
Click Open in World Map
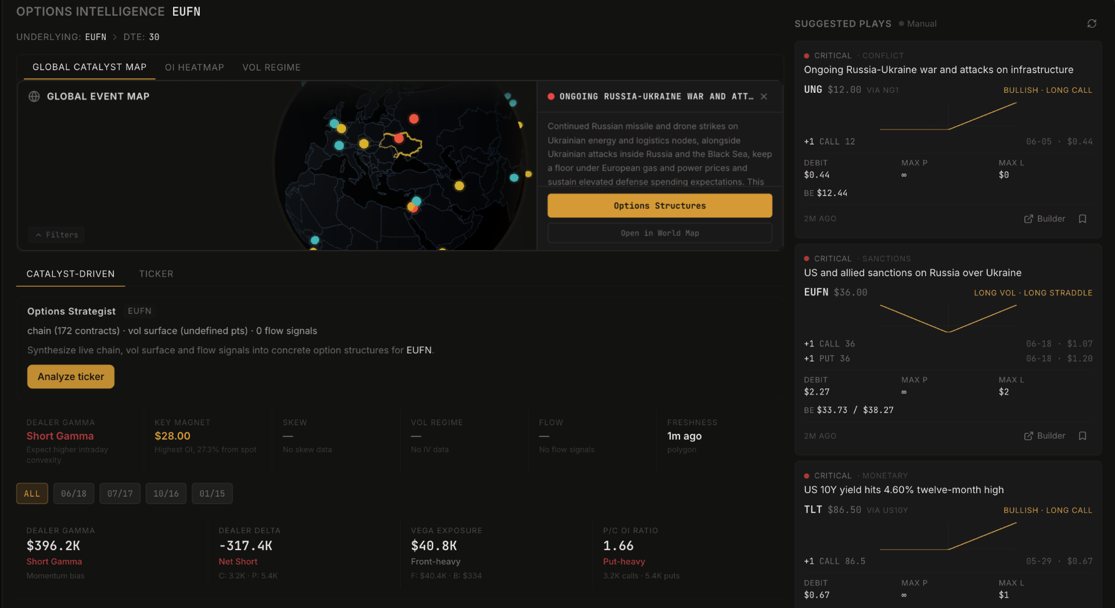coord(660,233)
